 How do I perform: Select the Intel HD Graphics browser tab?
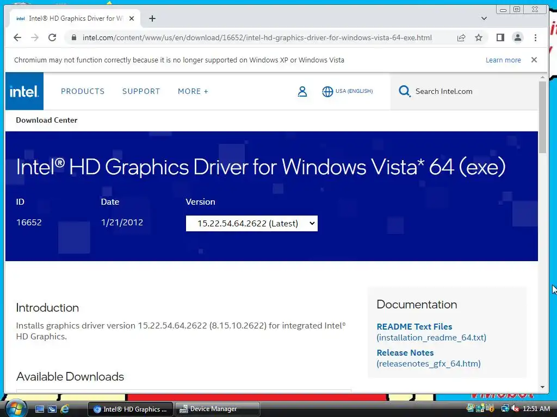click(x=75, y=18)
